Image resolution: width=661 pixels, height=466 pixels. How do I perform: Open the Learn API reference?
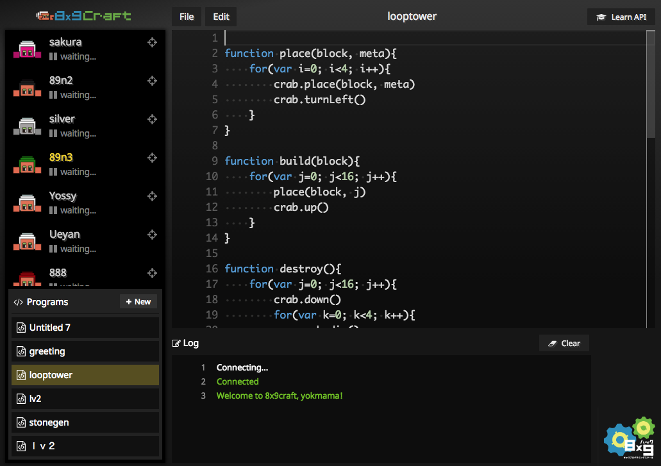(x=621, y=17)
